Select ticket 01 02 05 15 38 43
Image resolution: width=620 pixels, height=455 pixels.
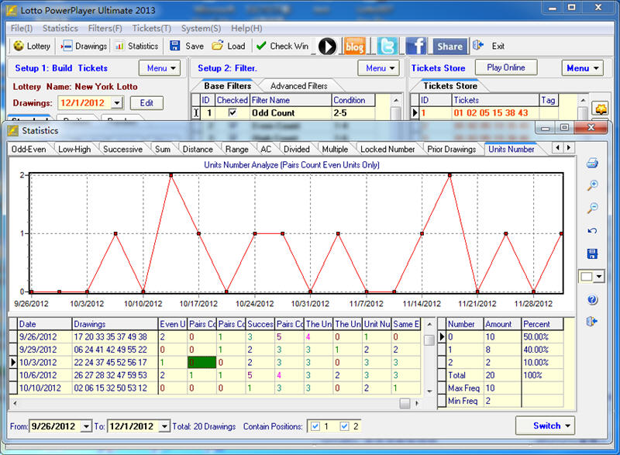pos(491,112)
